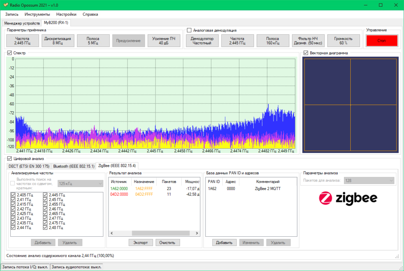Open the Дискретизация 8 МГц setting
404x271 pixels.
click(57, 41)
